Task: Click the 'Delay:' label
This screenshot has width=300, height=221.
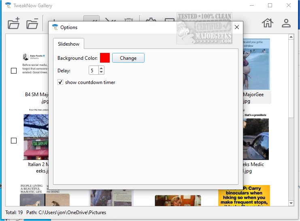Action: point(64,71)
